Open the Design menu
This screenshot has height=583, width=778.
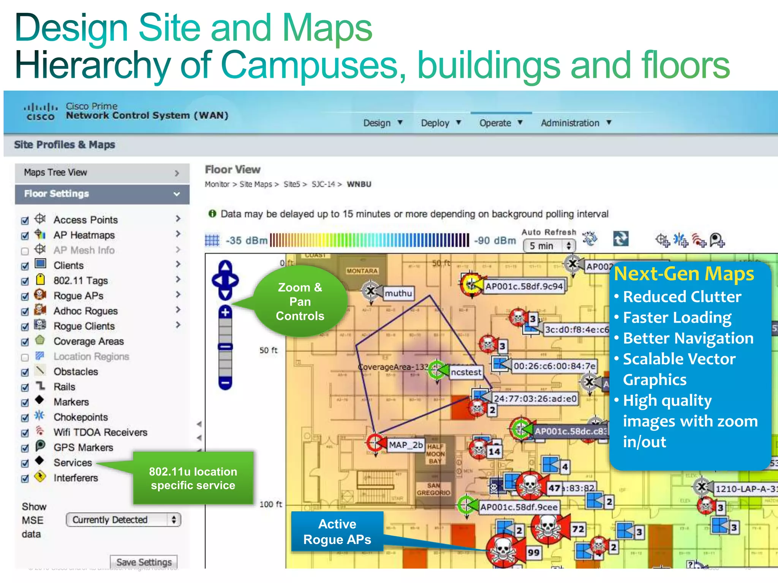click(383, 123)
